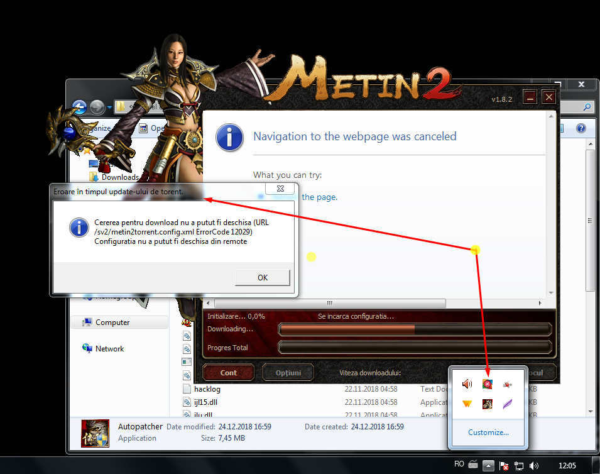Click the purple feather tray icon

pyautogui.click(x=508, y=404)
